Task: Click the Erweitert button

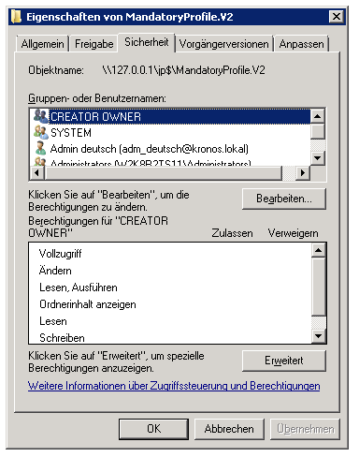Action: [284, 361]
